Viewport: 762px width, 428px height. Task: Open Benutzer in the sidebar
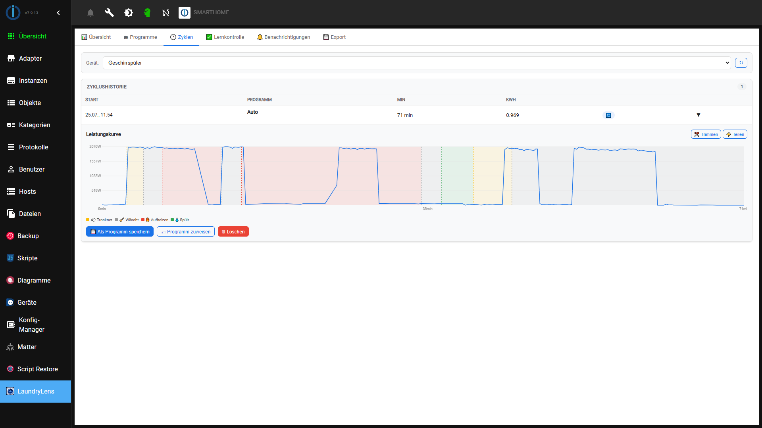35,169
